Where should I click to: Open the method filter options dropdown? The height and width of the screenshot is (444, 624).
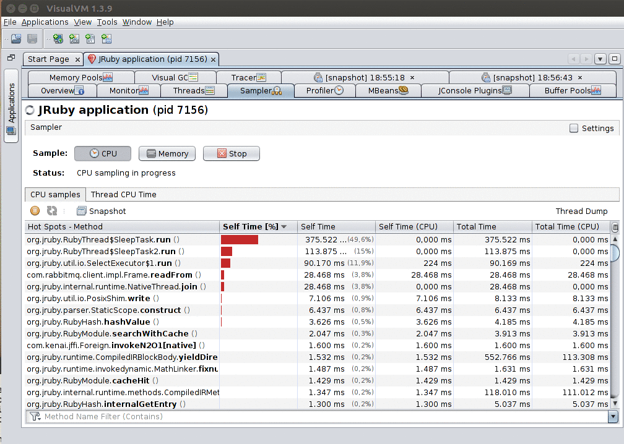click(36, 416)
